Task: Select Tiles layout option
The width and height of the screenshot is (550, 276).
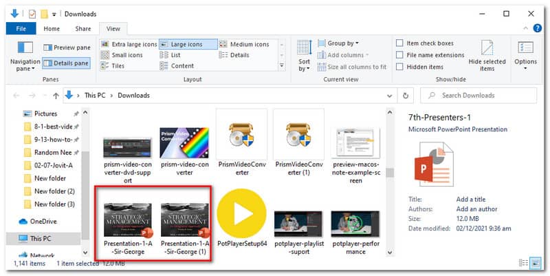Action: click(x=113, y=65)
